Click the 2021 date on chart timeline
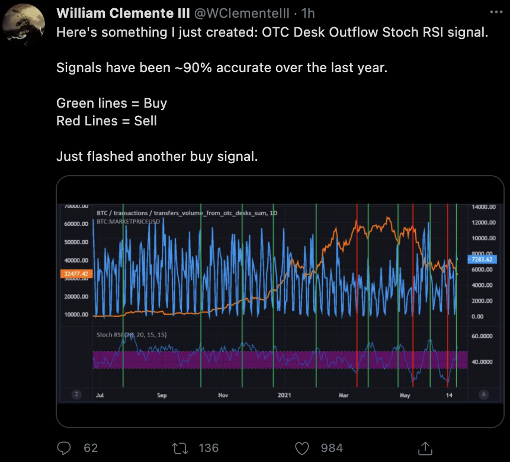 pyautogui.click(x=285, y=395)
